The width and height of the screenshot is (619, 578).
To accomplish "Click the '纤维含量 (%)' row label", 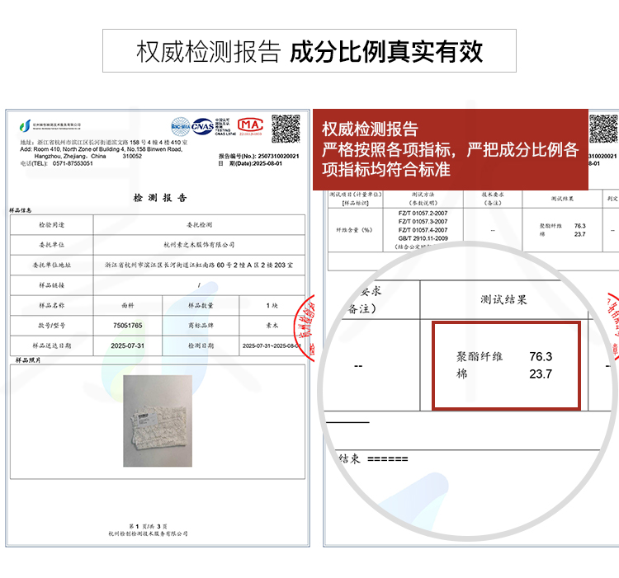I will point(354,230).
